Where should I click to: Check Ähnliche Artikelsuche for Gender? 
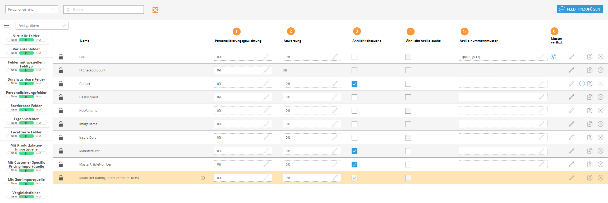tap(408, 84)
